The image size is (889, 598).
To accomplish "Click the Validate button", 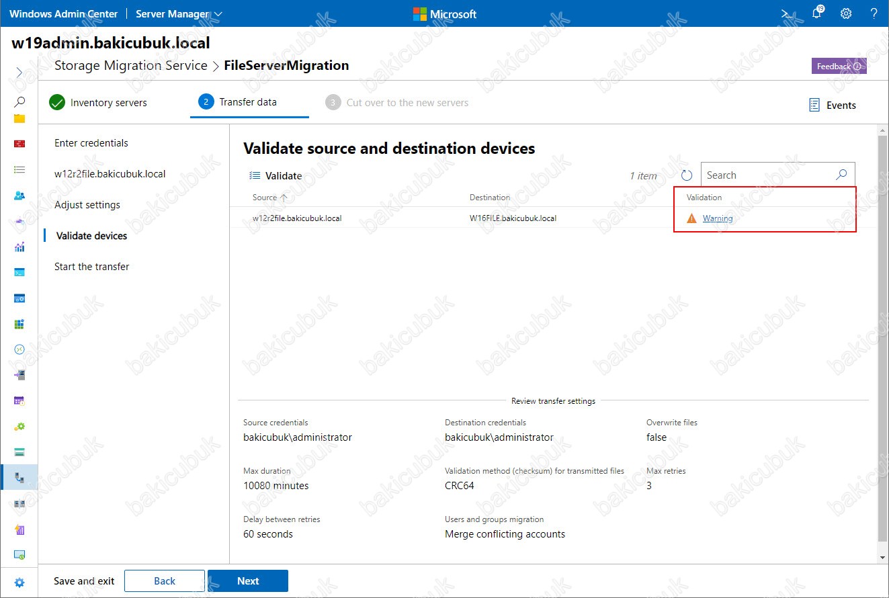I will pos(276,175).
